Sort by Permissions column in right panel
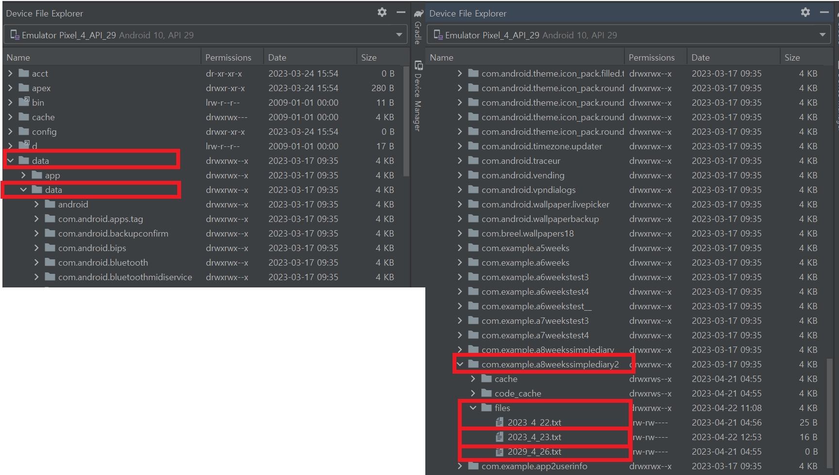Screen dimensions: 839x475 tap(656, 57)
